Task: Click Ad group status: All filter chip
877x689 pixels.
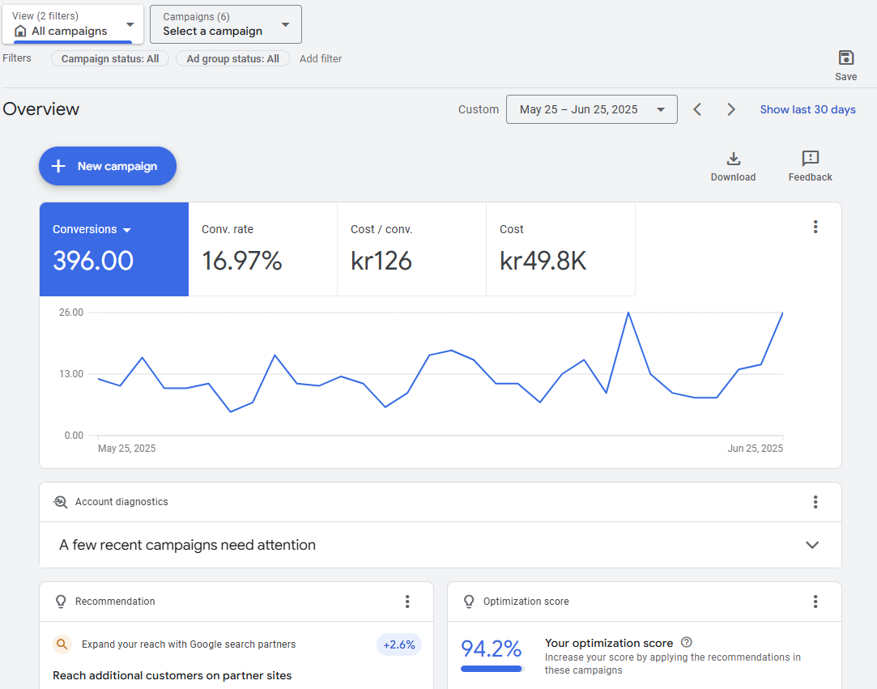Action: pyautogui.click(x=232, y=59)
